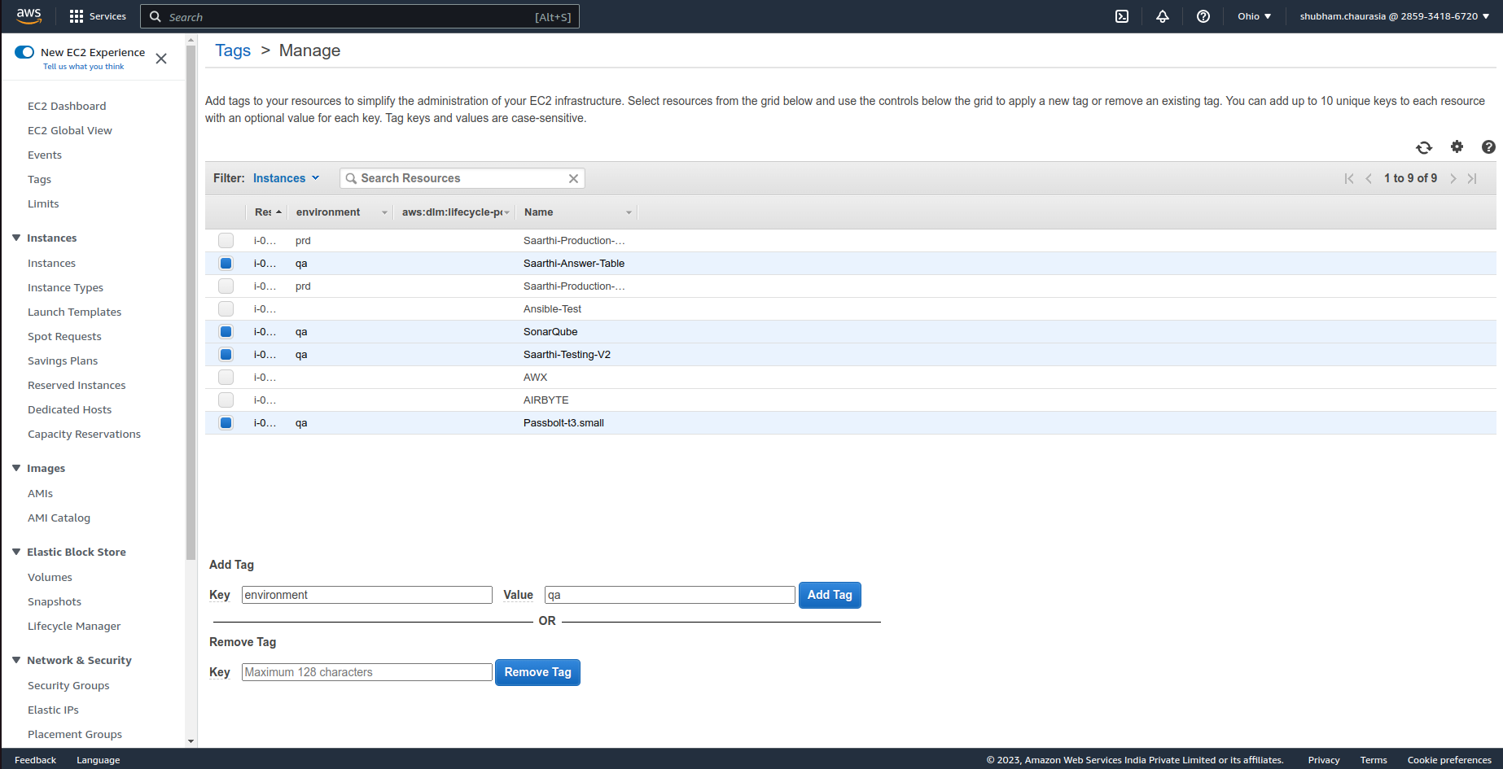The height and width of the screenshot is (769, 1503).
Task: Open AMI Catalog in the sidebar
Action: tap(59, 518)
